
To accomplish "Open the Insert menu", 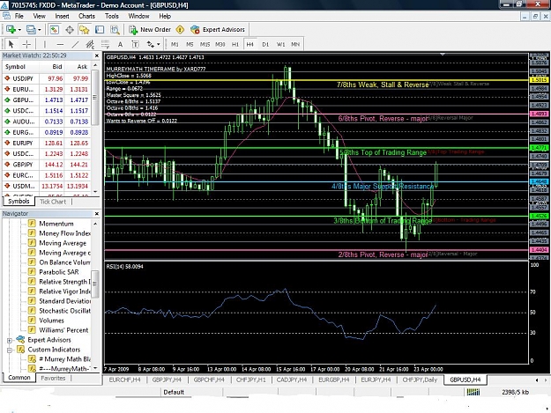I will (x=63, y=16).
